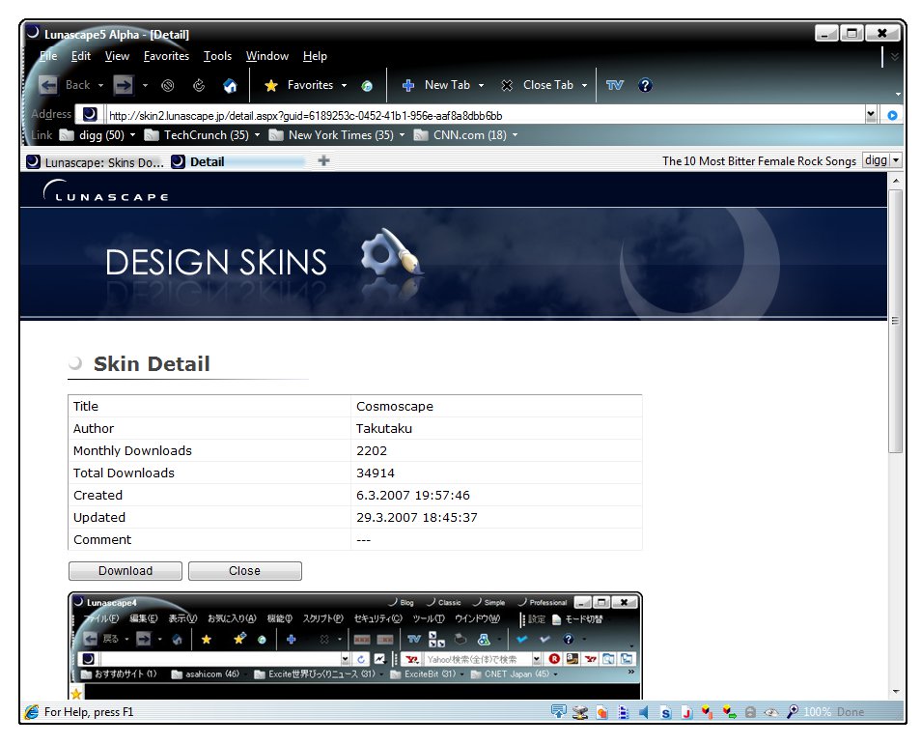Open the TV icon in toolbar

pyautogui.click(x=614, y=85)
